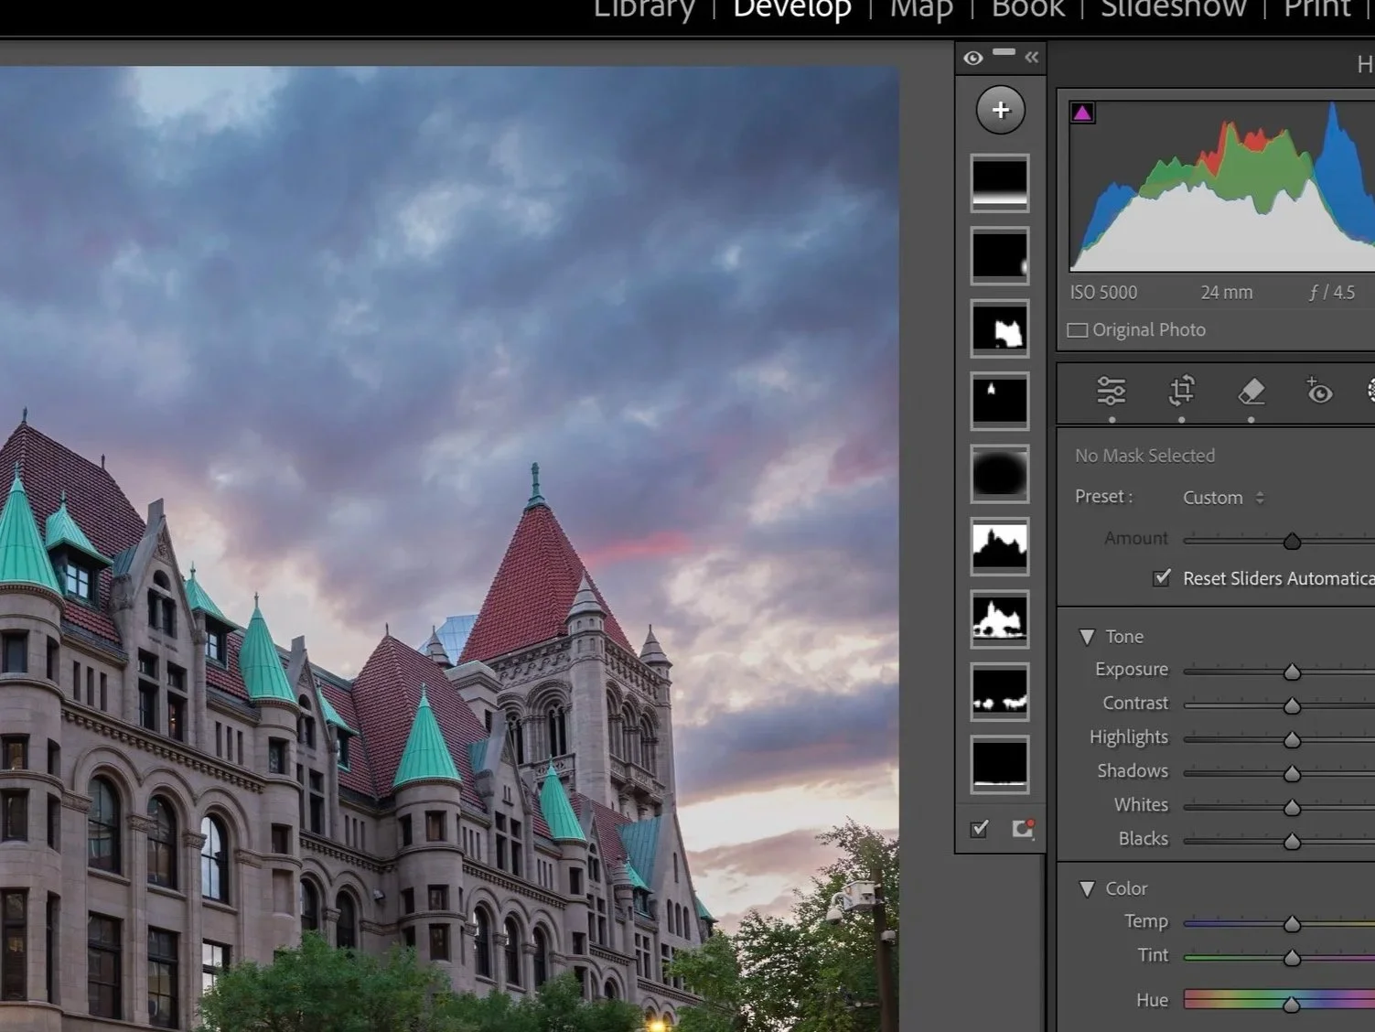This screenshot has height=1032, width=1375.
Task: Click the Hue rainbow slider handle
Action: [1291, 1004]
